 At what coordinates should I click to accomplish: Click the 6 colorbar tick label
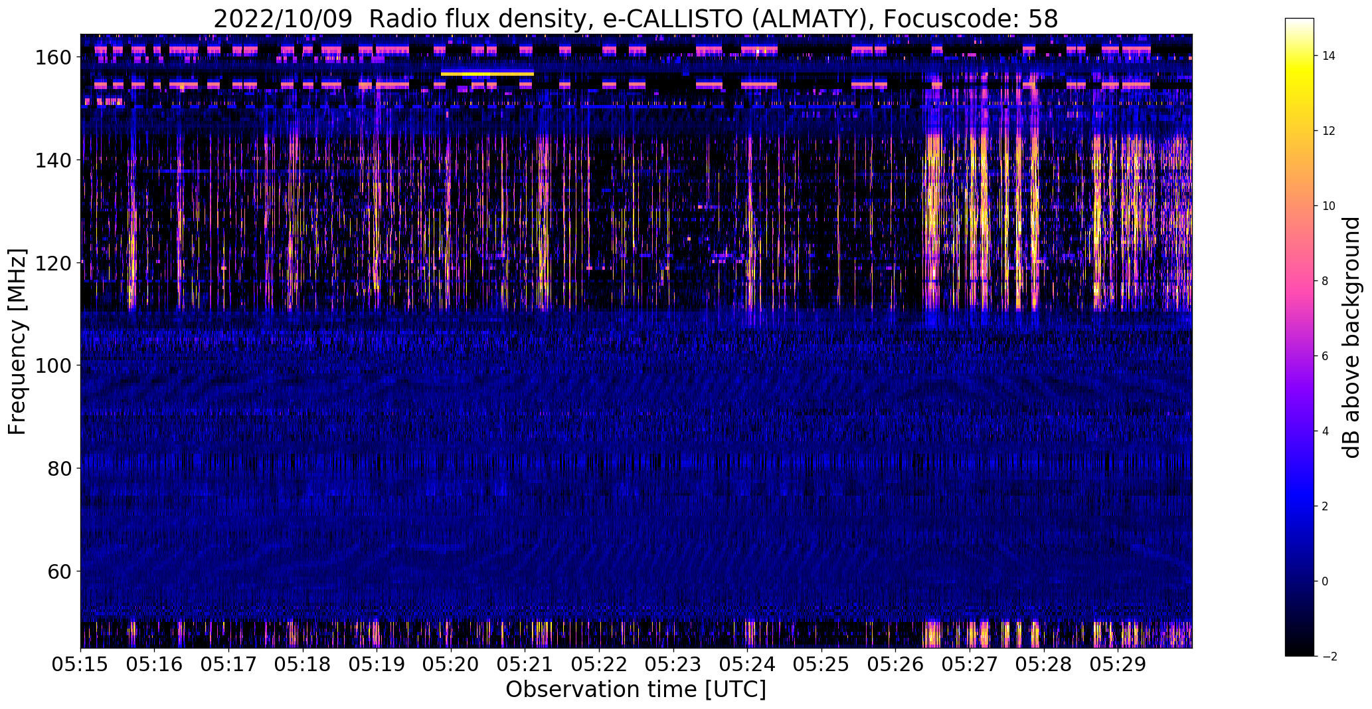click(1326, 356)
